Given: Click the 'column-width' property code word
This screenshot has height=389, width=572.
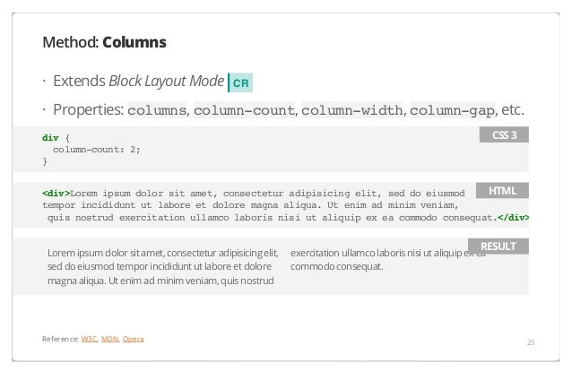Looking at the screenshot, I should (x=352, y=110).
